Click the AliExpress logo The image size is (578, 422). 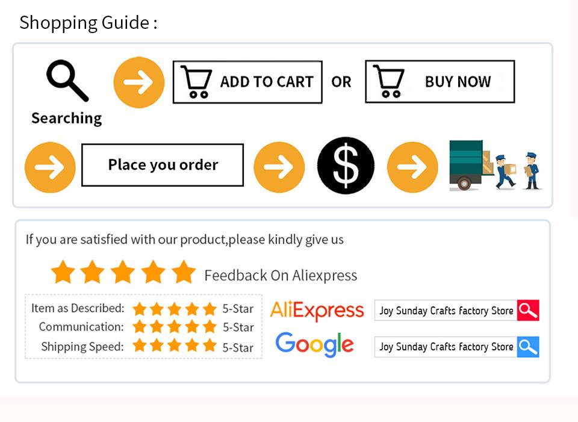(x=317, y=311)
